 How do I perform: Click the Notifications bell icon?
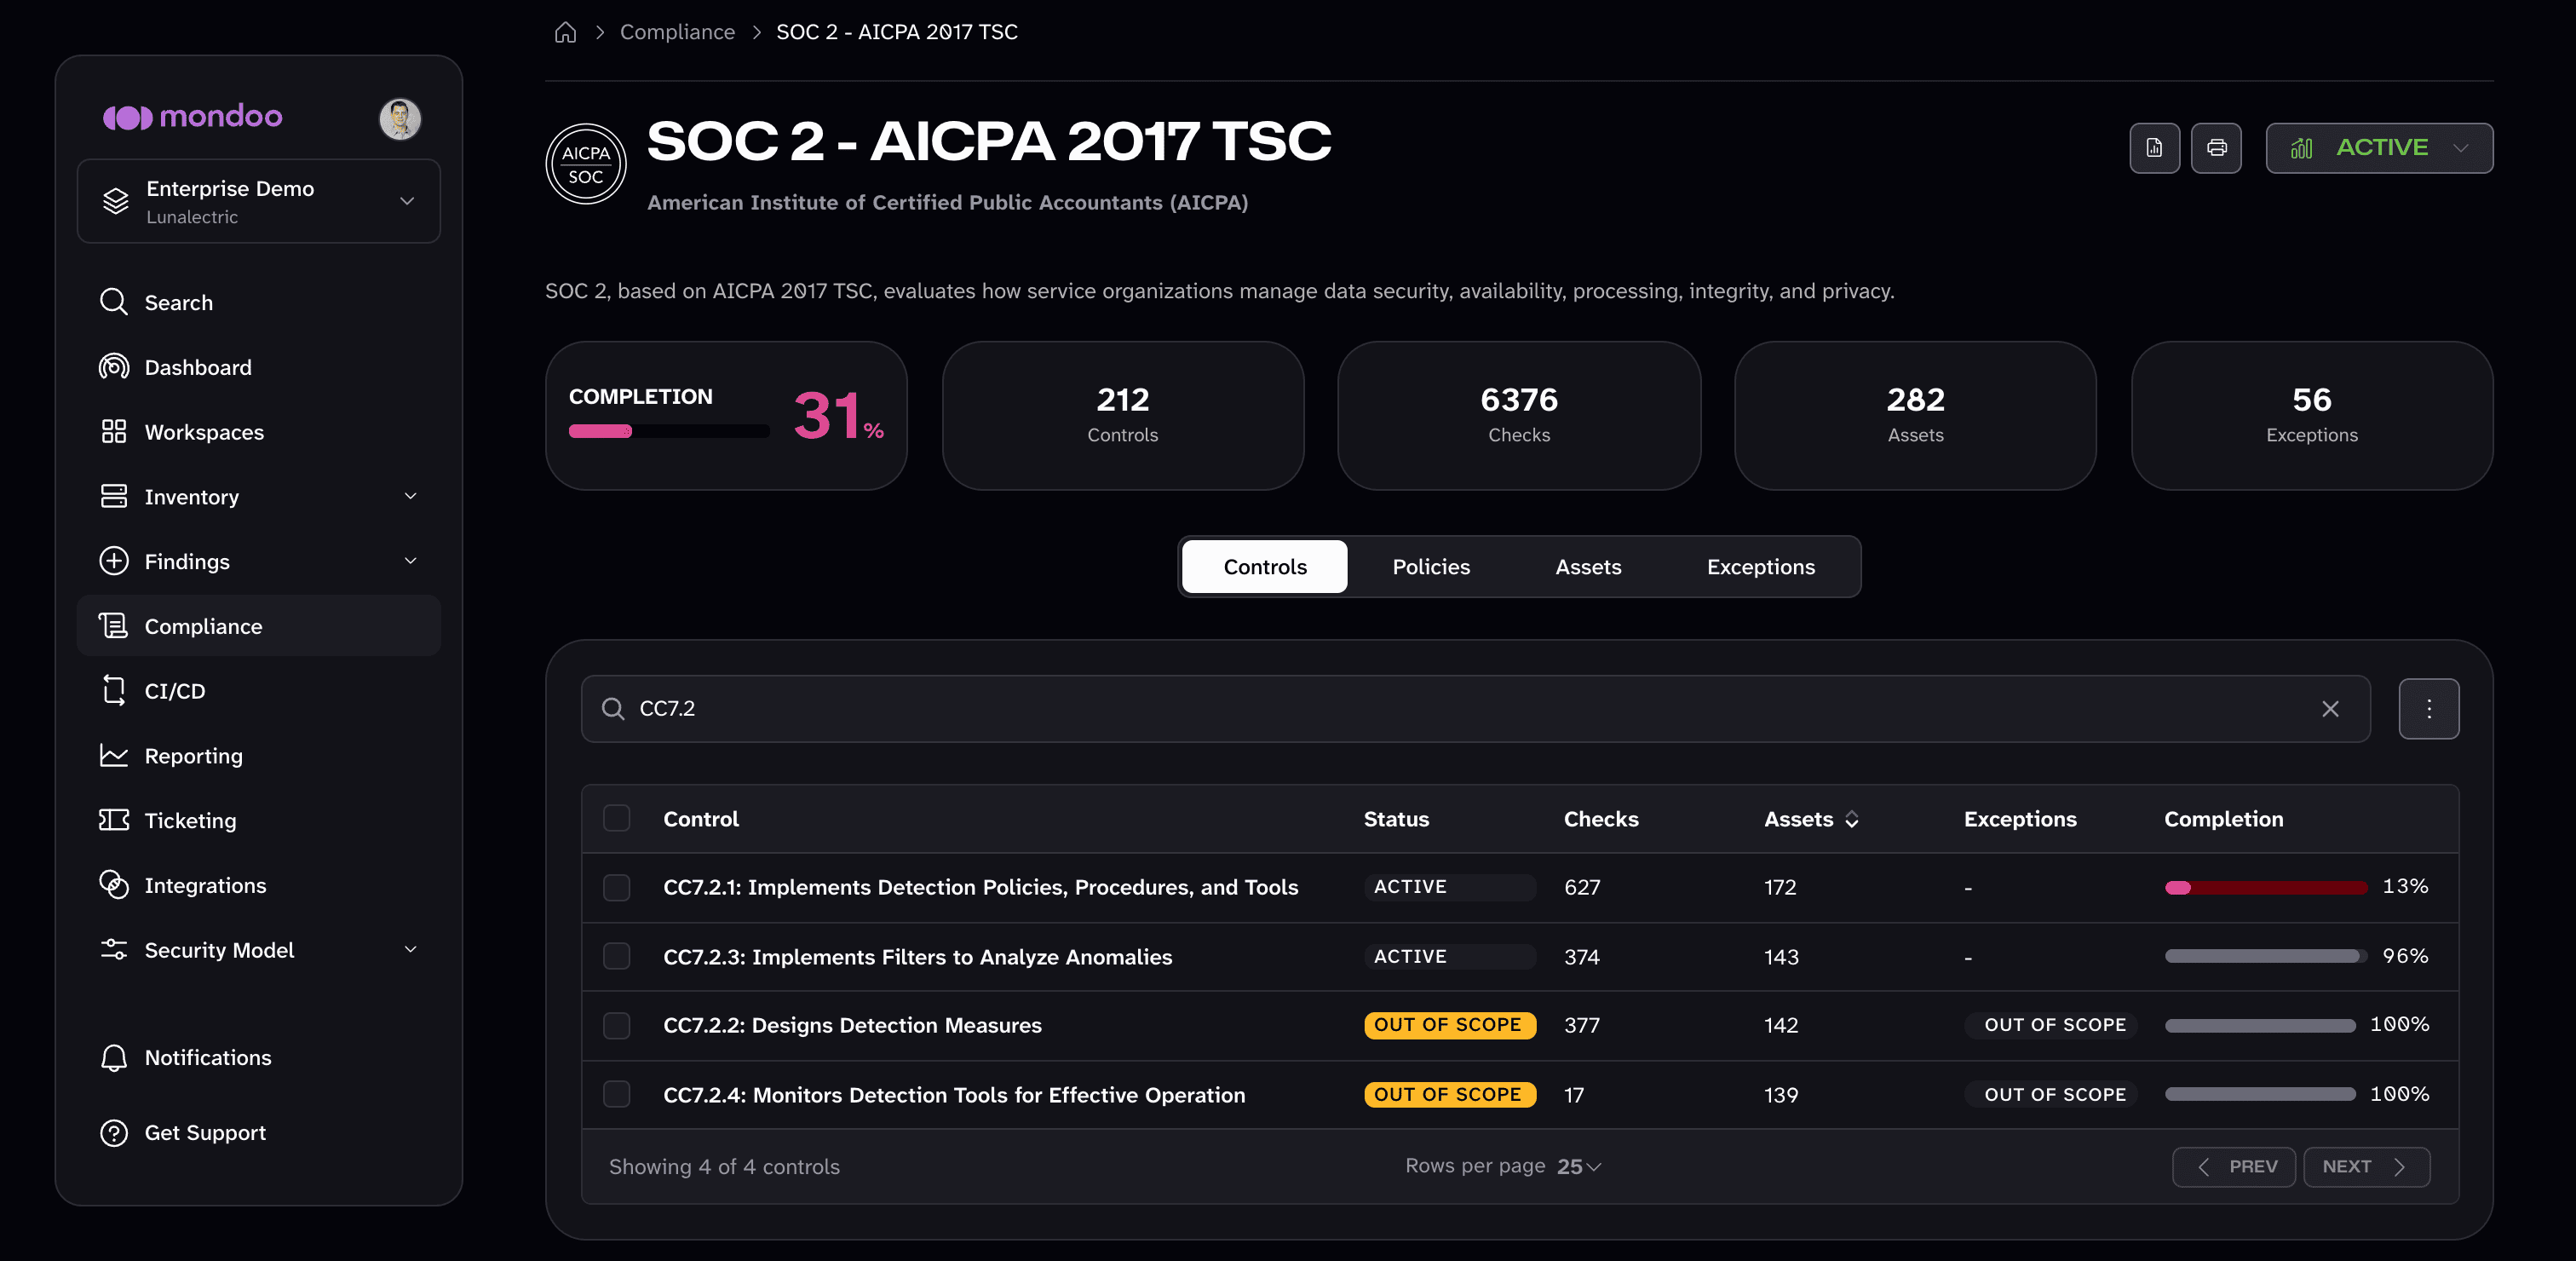(114, 1057)
